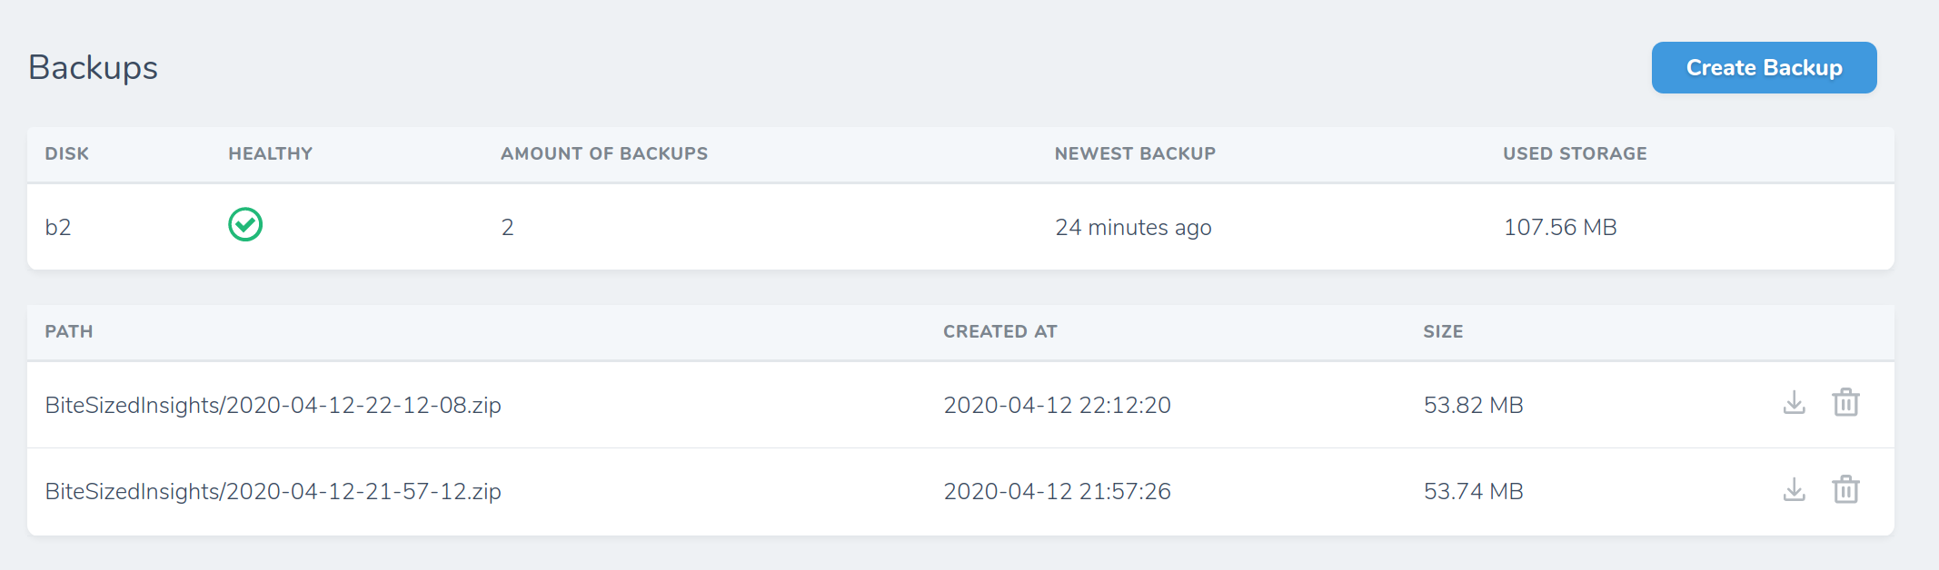Click the Newest Backup column header
The image size is (1939, 570).
1135,153
